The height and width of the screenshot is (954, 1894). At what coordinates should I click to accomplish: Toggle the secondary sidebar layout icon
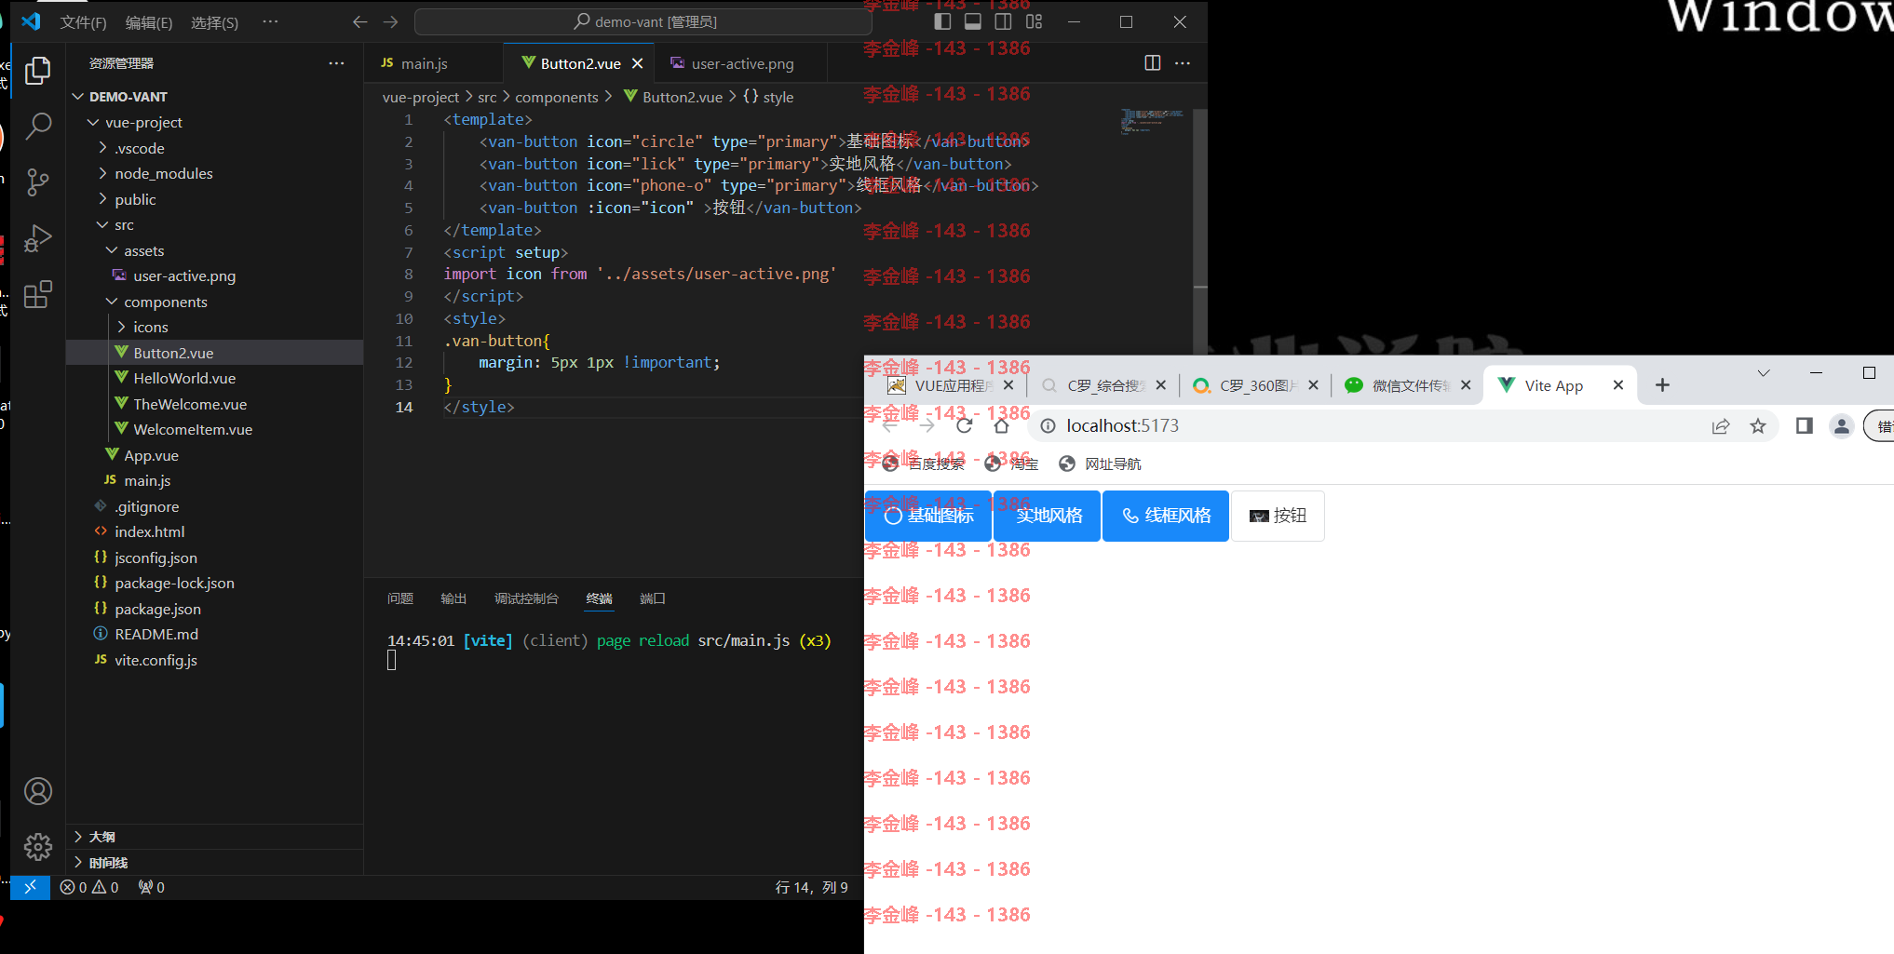click(1003, 21)
